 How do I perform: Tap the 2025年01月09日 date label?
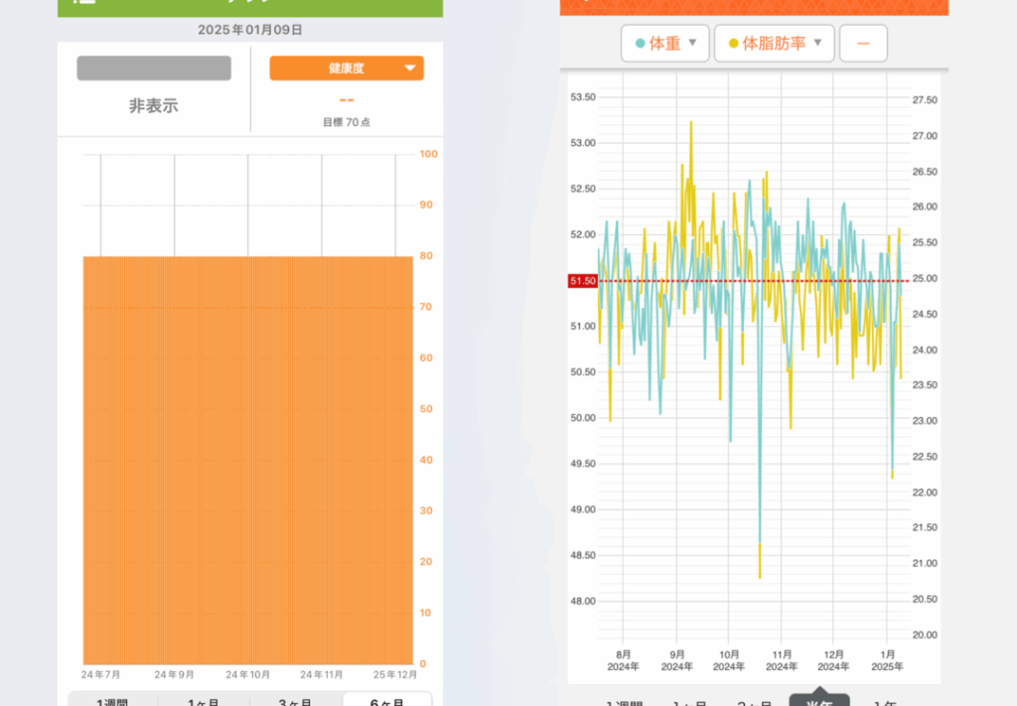pos(249,30)
